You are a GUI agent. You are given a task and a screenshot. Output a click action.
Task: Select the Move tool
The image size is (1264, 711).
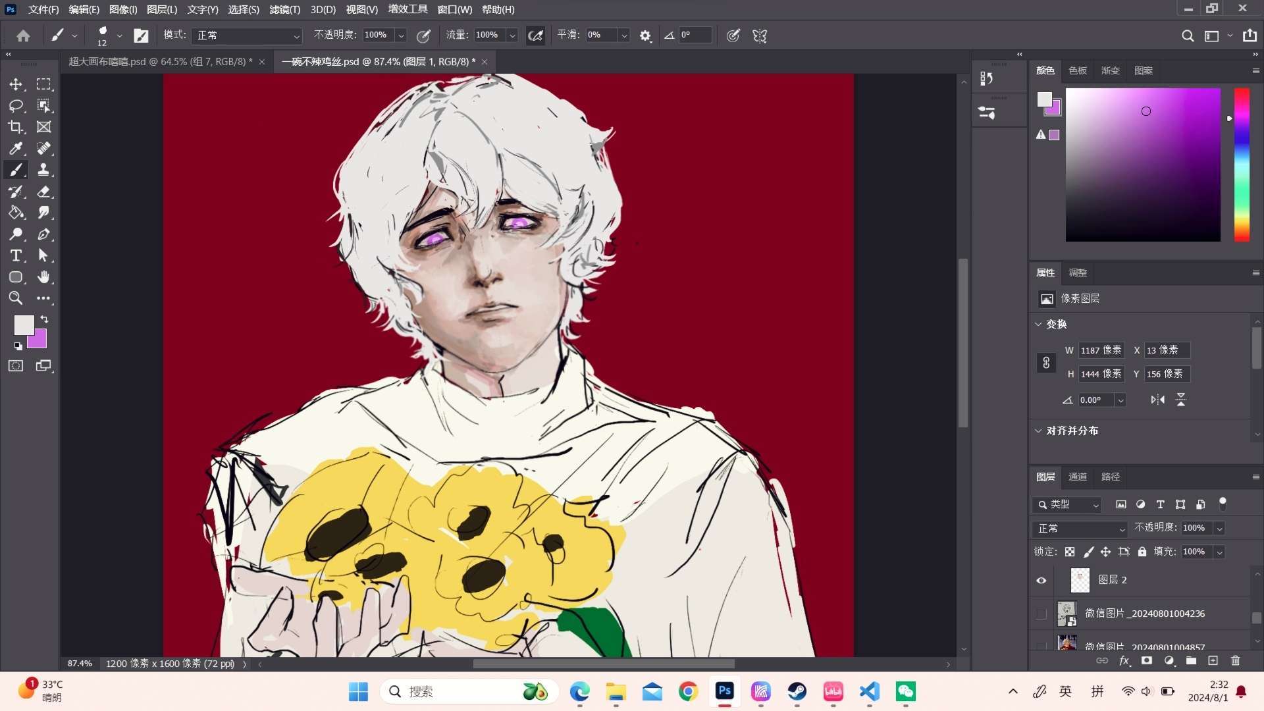click(16, 84)
